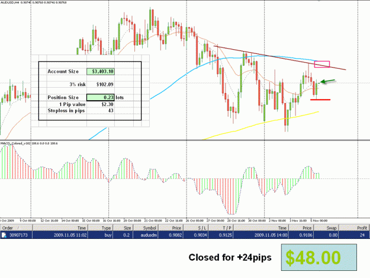The width and height of the screenshot is (370, 278).
Task: Click the $48.00 profit box
Action: pyautogui.click(x=319, y=257)
